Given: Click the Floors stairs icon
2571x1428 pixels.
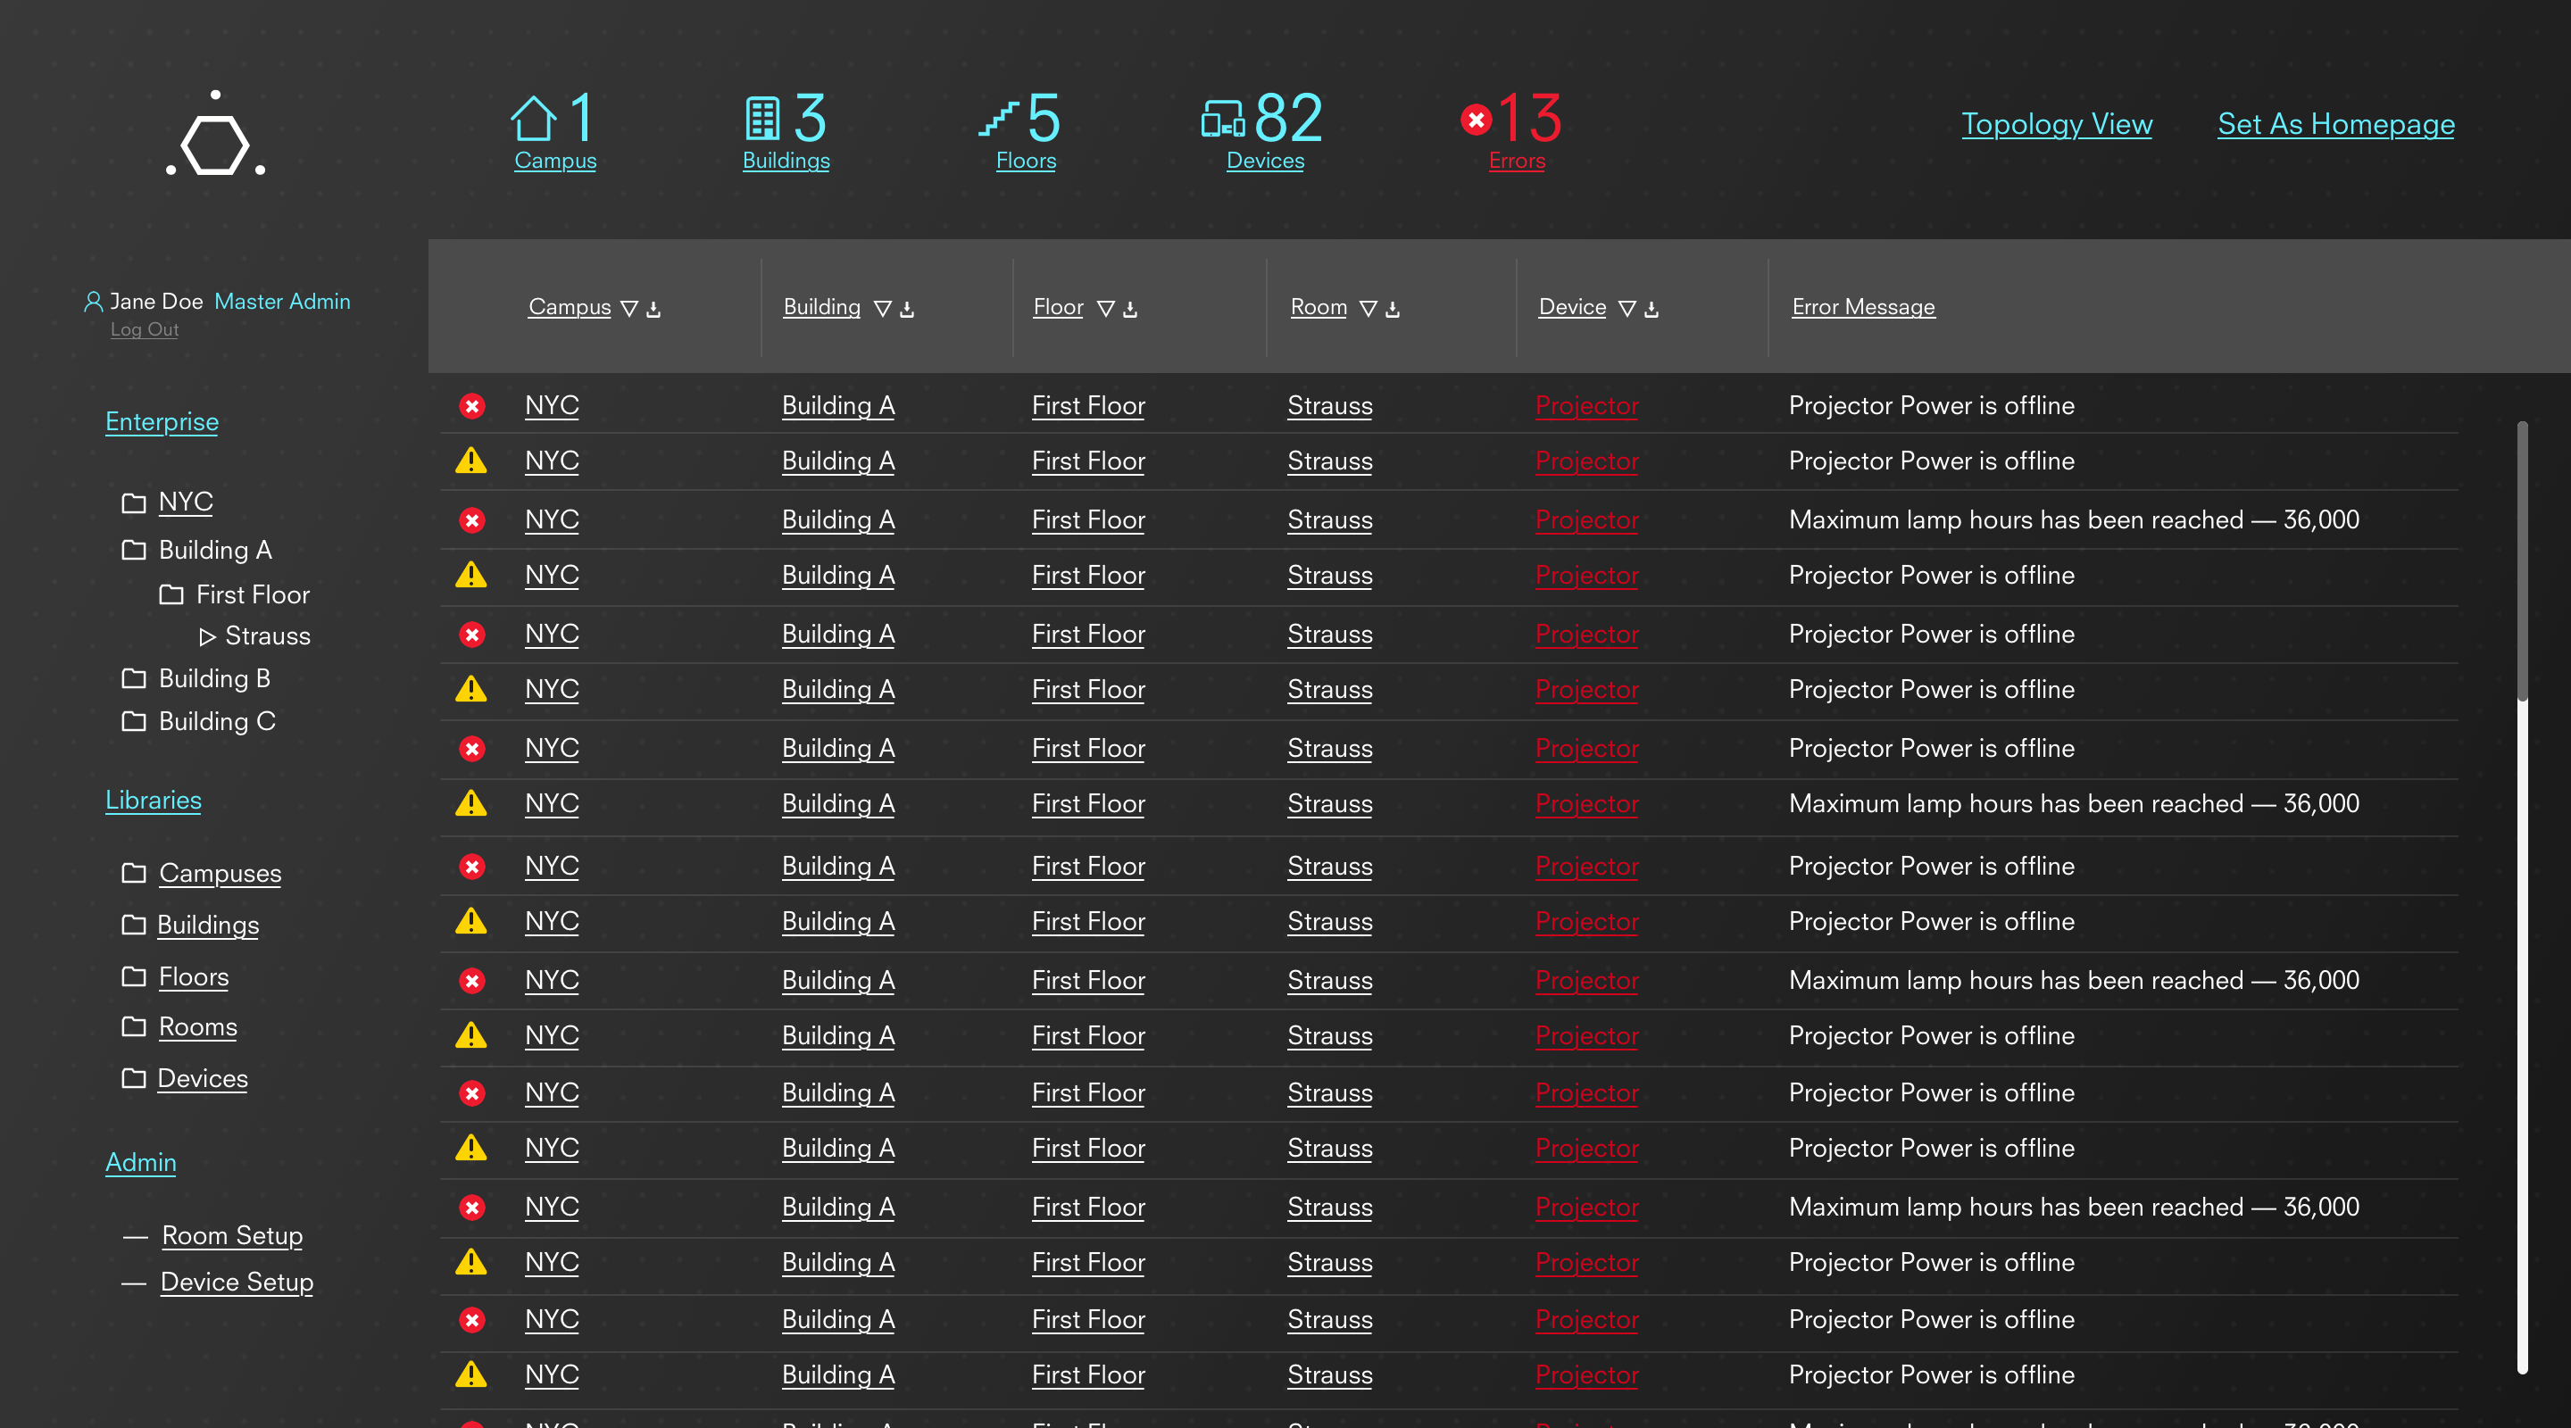Looking at the screenshot, I should [998, 119].
